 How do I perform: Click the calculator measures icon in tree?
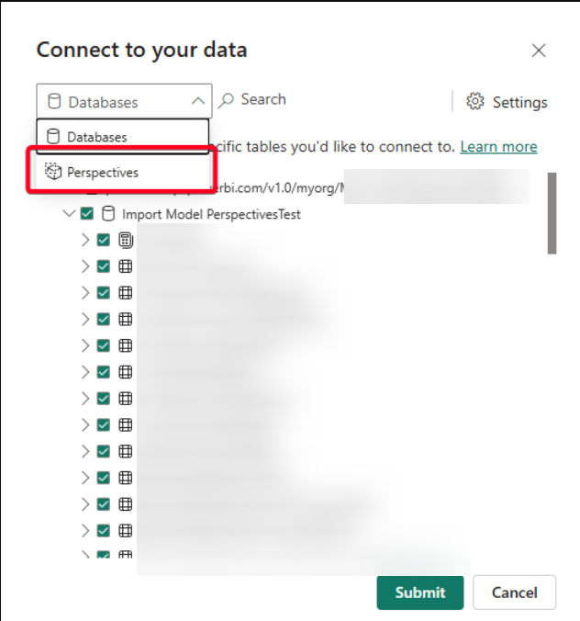pos(126,240)
